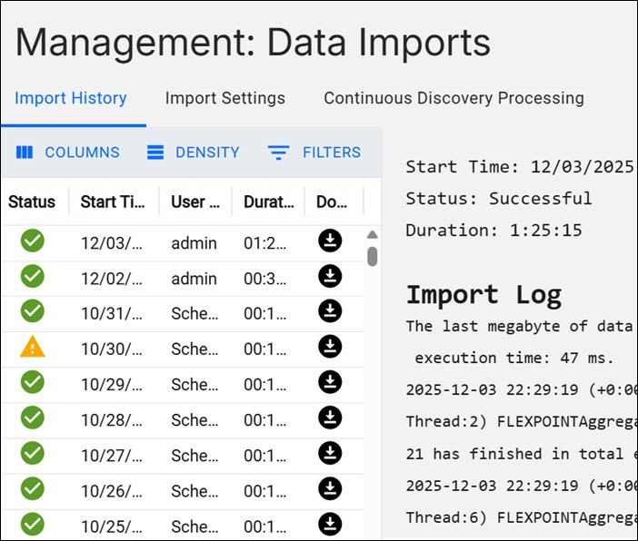Download the 10/31 import log
638x541 pixels.
click(330, 311)
